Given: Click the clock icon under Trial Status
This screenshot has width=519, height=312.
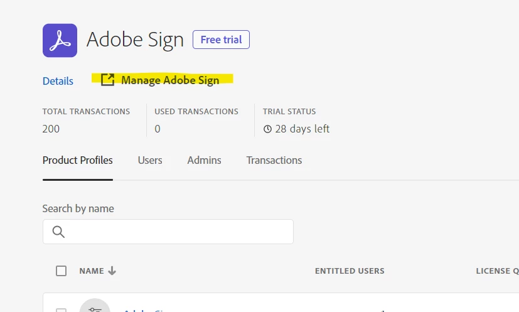Looking at the screenshot, I should [x=267, y=129].
